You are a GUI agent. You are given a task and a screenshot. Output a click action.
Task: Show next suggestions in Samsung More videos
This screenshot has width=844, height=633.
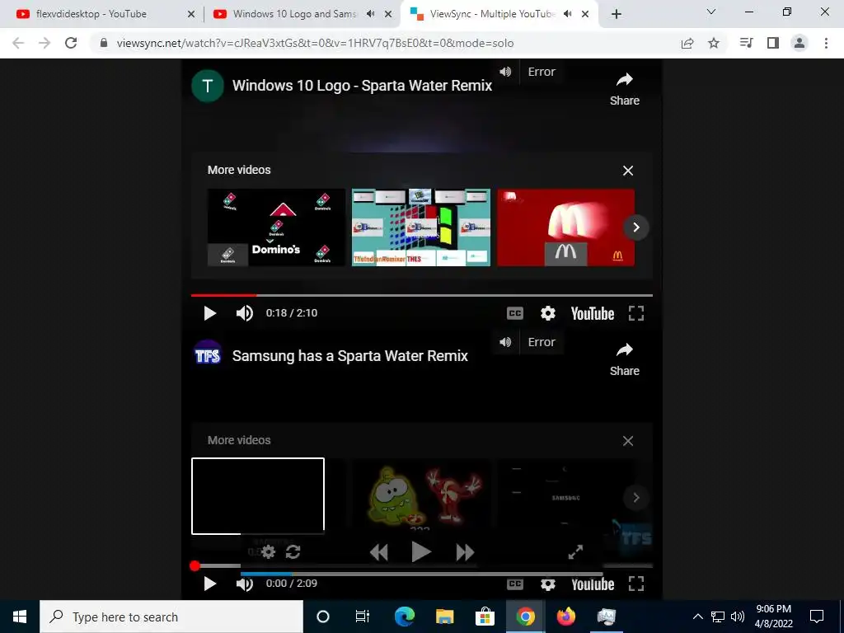(636, 497)
